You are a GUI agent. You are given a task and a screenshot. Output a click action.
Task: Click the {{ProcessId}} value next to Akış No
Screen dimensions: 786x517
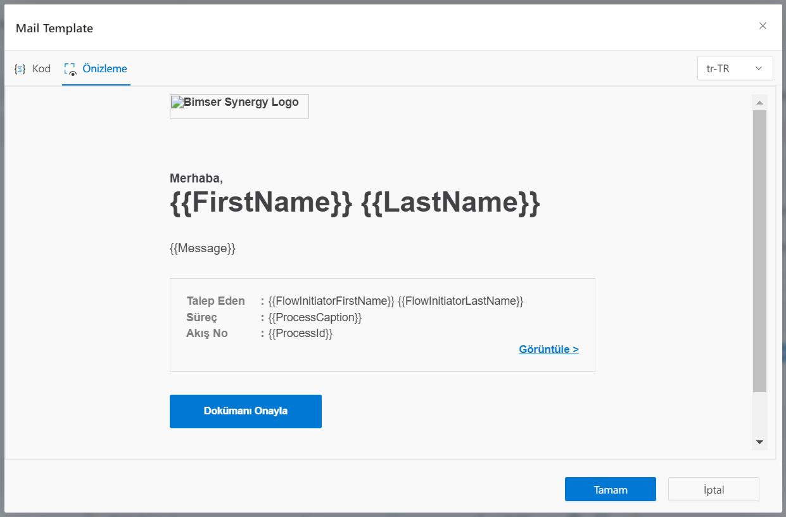(300, 333)
